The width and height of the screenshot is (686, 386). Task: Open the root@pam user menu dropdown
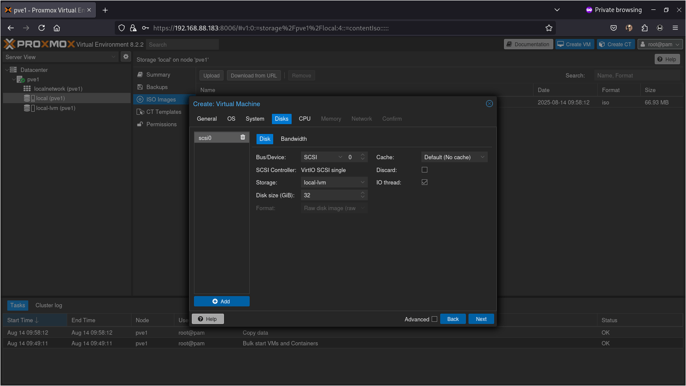[660, 44]
